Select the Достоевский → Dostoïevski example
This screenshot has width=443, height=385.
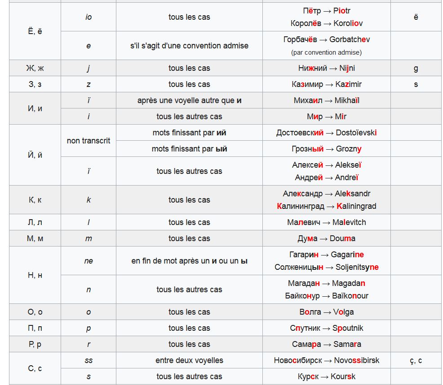pos(326,133)
